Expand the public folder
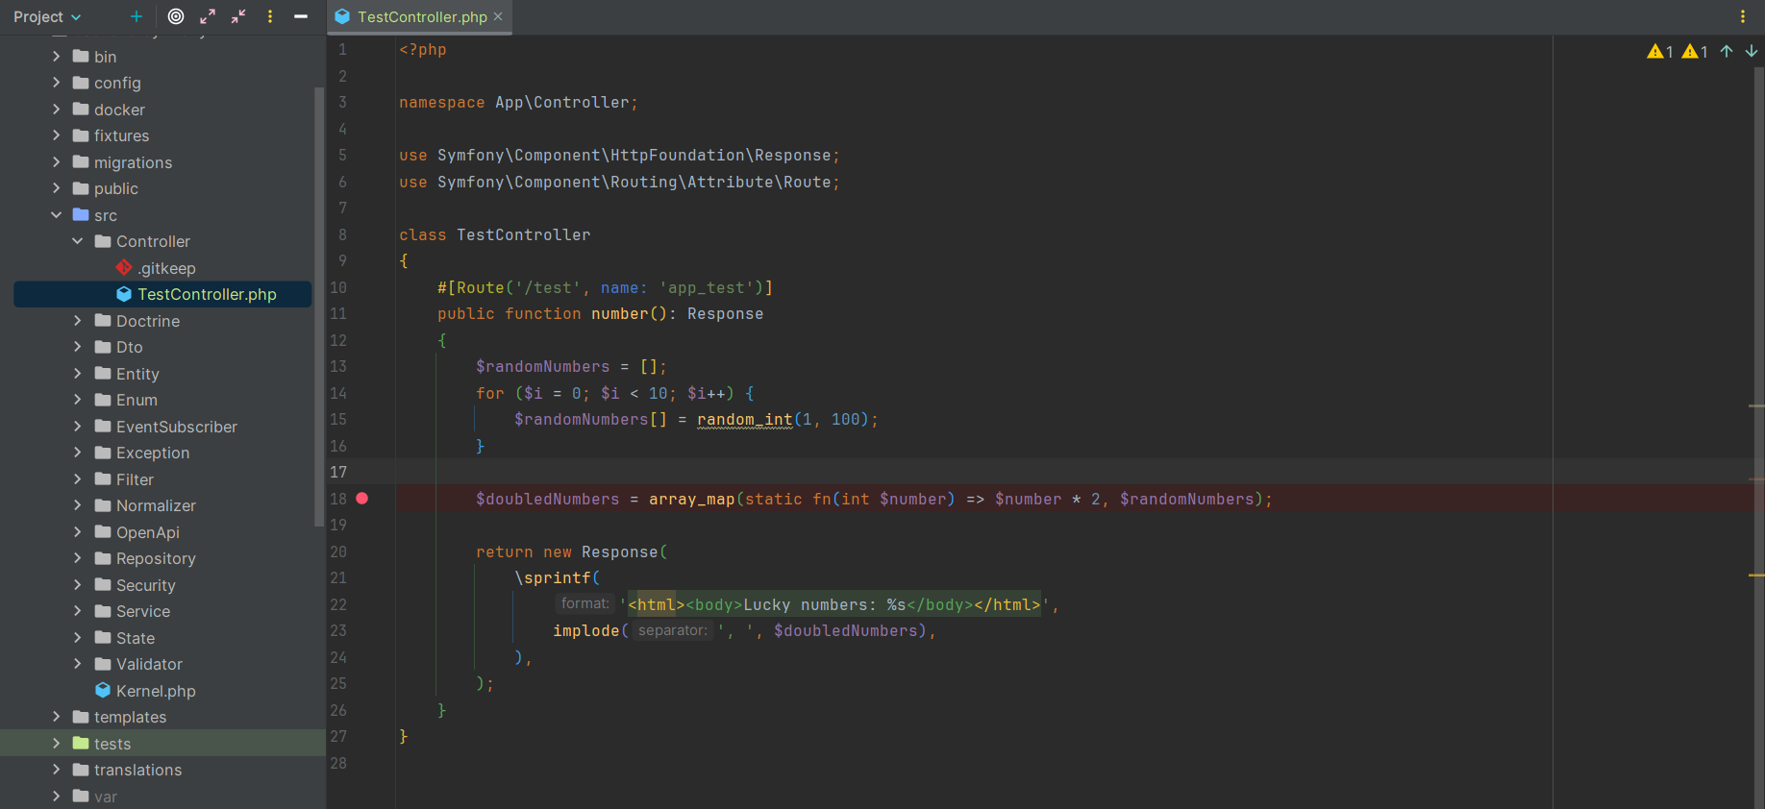The image size is (1765, 809). [56, 188]
